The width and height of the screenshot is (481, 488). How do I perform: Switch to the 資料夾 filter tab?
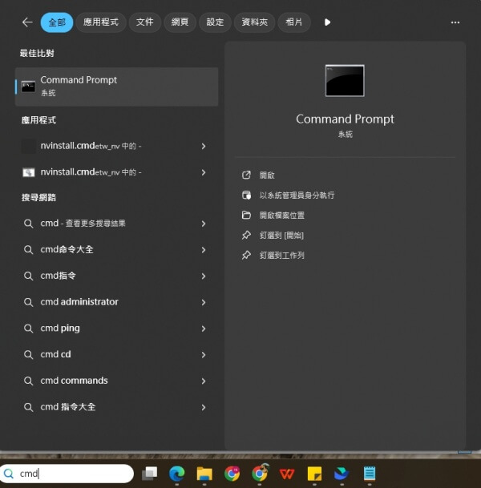coord(255,22)
